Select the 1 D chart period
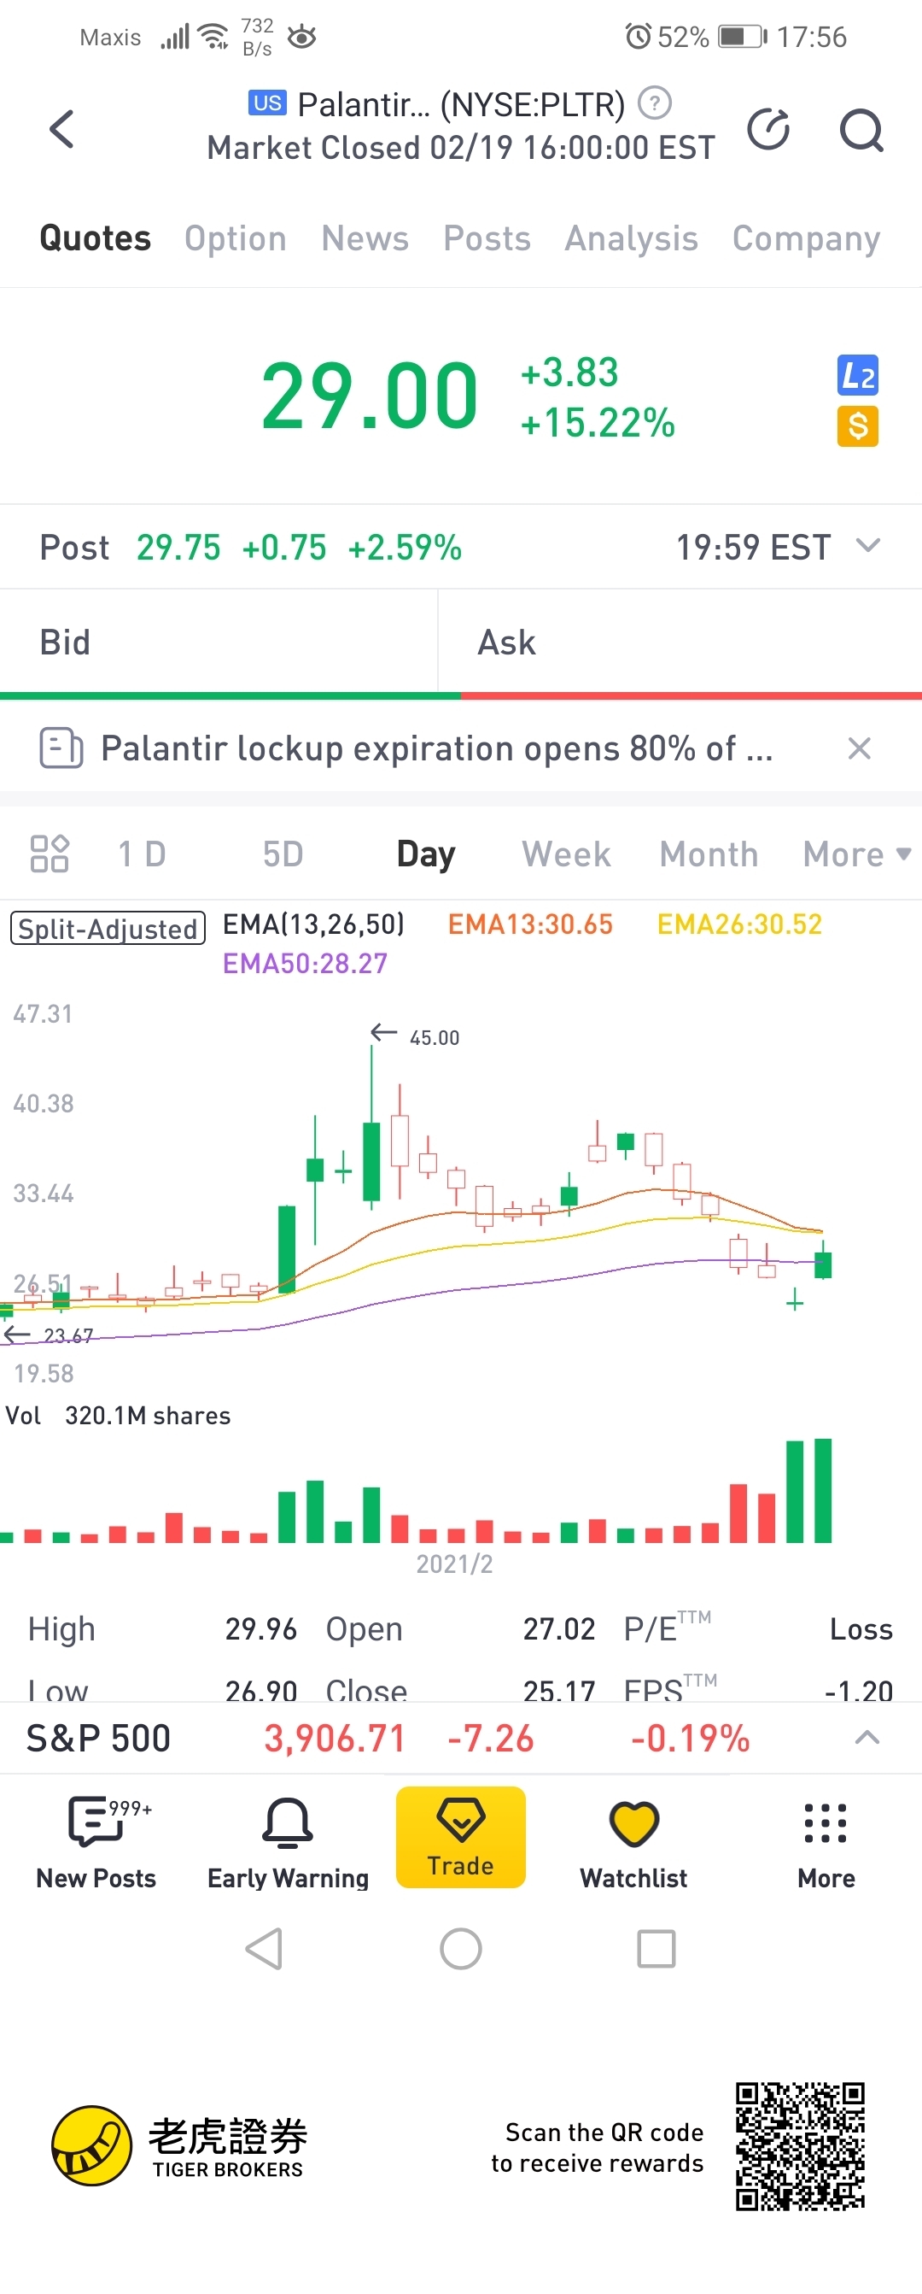 (143, 854)
